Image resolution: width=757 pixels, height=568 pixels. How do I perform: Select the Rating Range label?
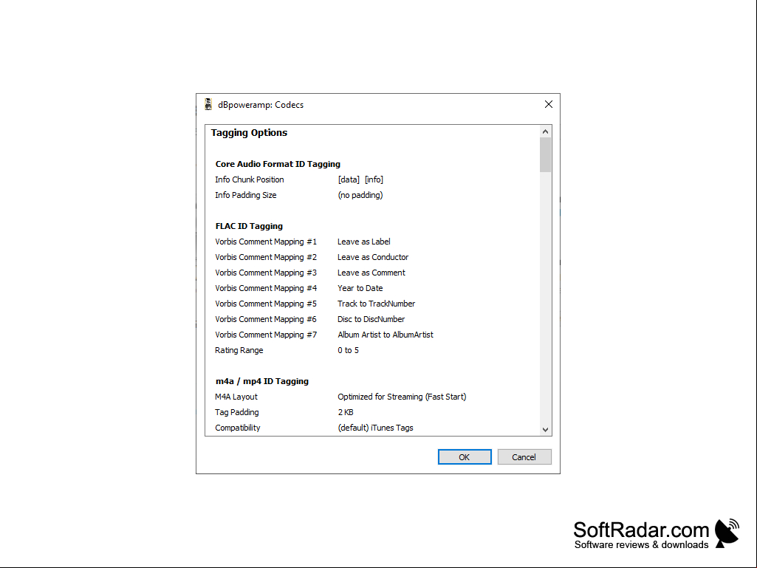239,350
